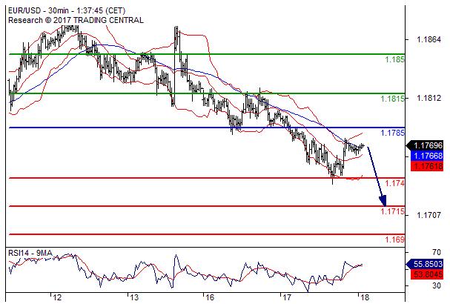
Task: Click date 12 on the time axis
Action: [x=57, y=297]
